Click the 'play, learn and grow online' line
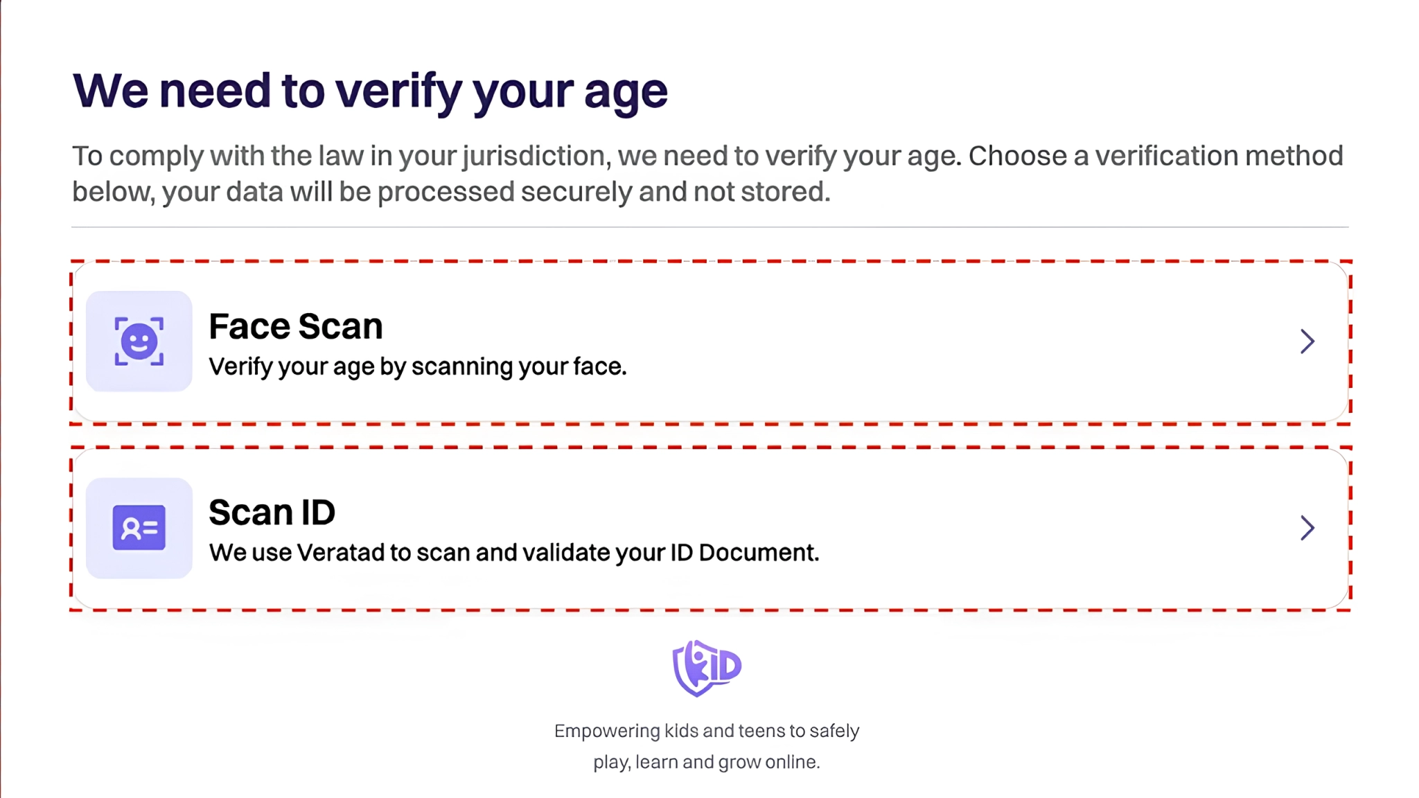 pos(707,762)
